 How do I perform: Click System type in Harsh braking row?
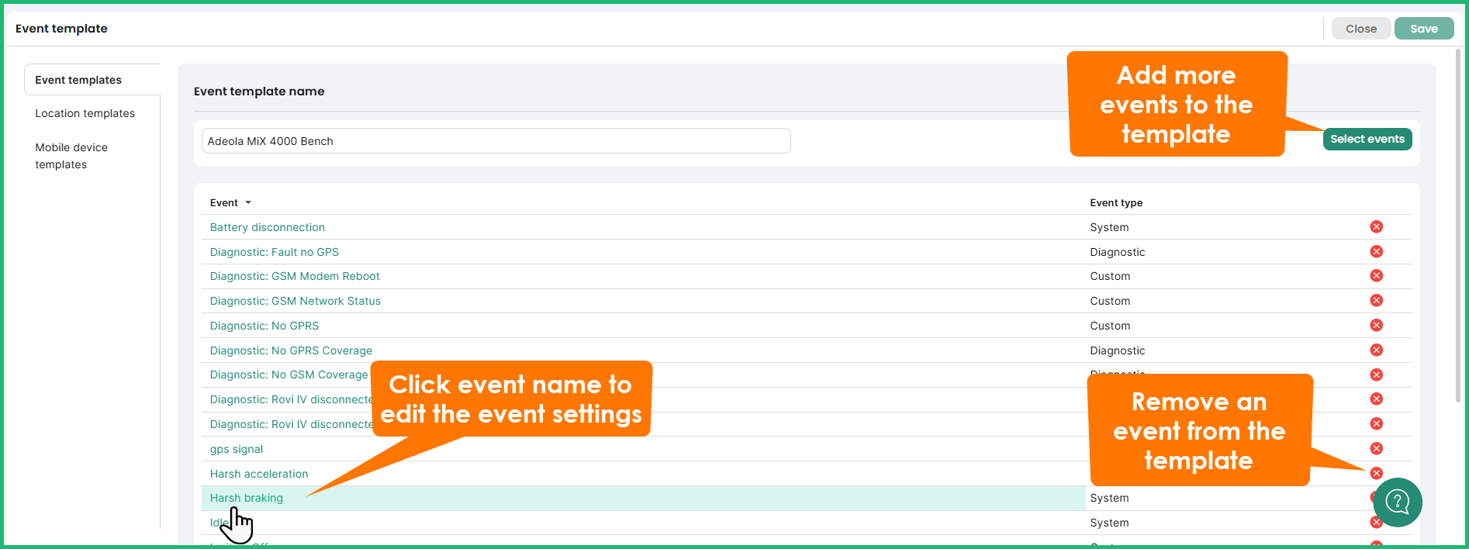tap(1109, 498)
